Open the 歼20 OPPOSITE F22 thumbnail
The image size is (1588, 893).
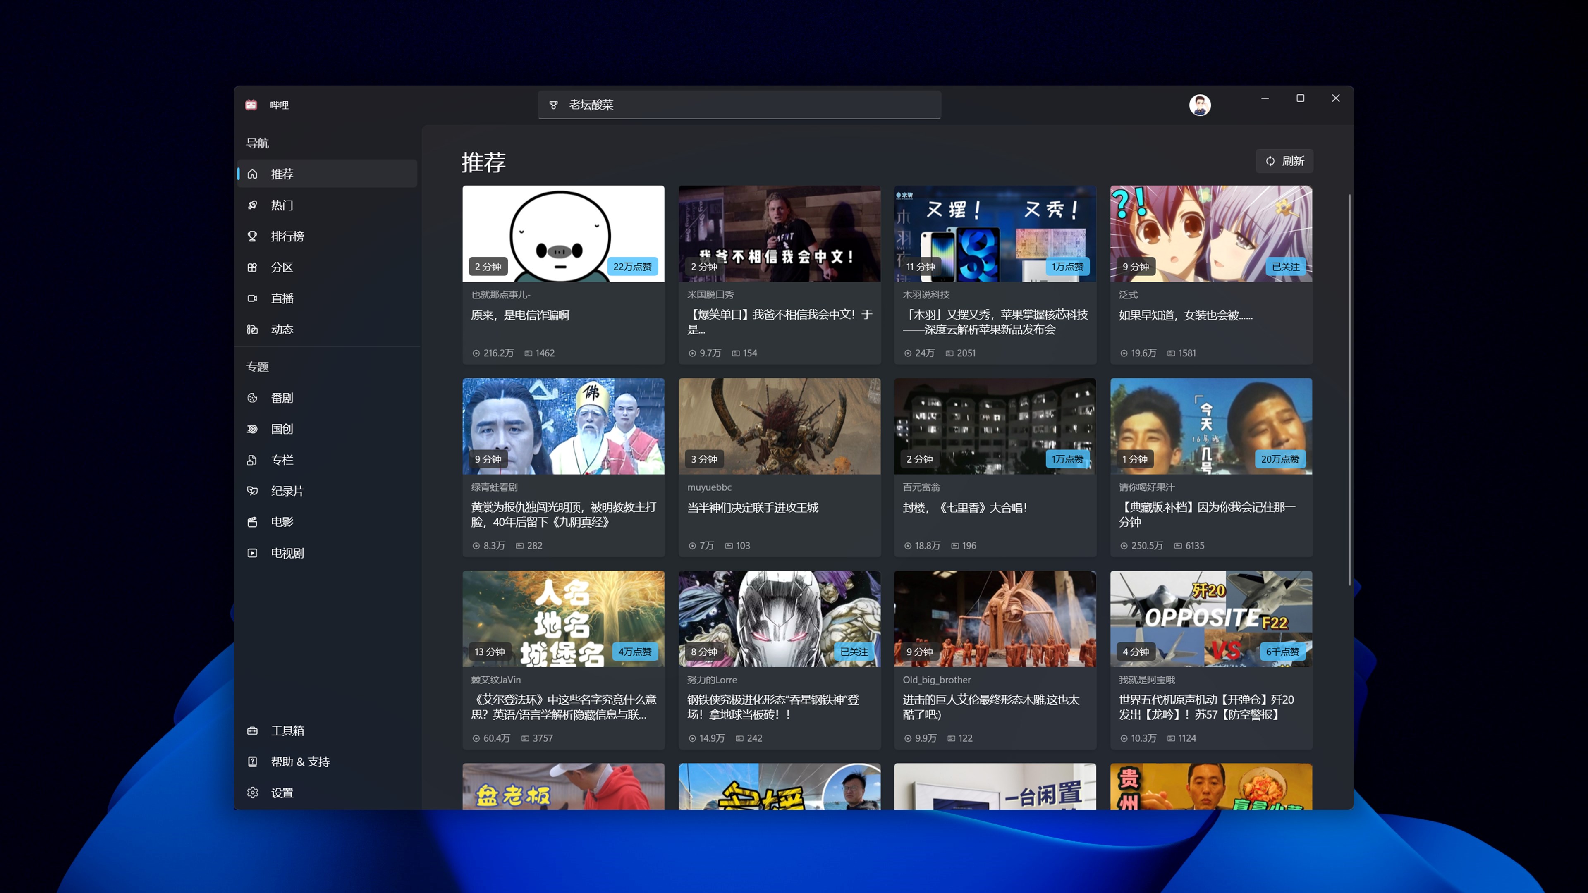pyautogui.click(x=1211, y=619)
